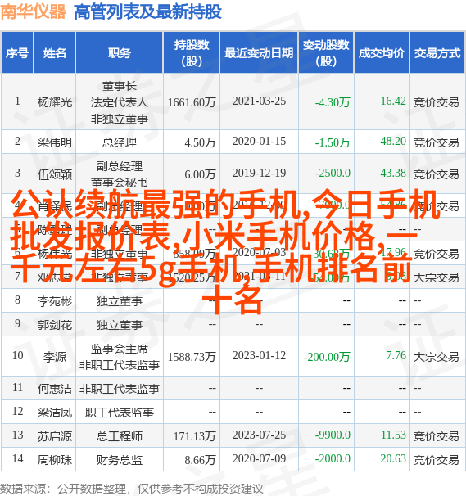Click the 数据来源 footer disclaimer text

[x=132, y=489]
